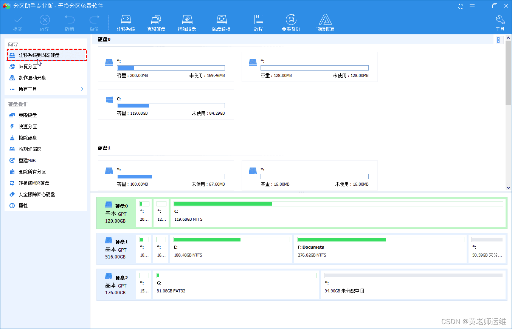Open the 擦除磁盘 toolbar tool
Image resolution: width=512 pixels, height=329 pixels.
pyautogui.click(x=187, y=23)
